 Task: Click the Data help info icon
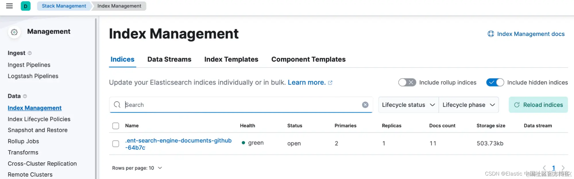(25, 96)
